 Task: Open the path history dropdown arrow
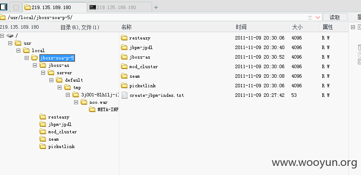318,17
